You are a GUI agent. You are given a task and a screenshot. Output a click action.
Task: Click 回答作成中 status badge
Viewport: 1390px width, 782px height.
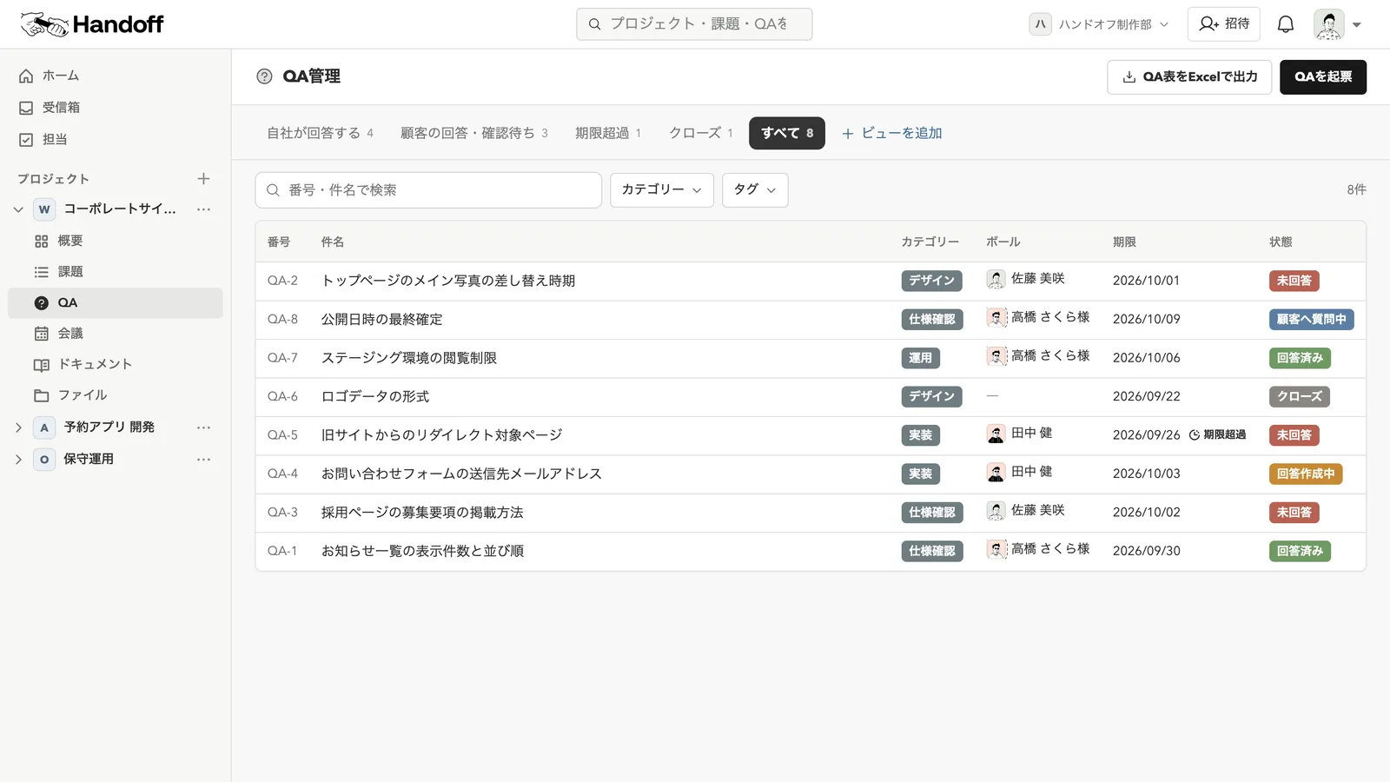tap(1306, 474)
